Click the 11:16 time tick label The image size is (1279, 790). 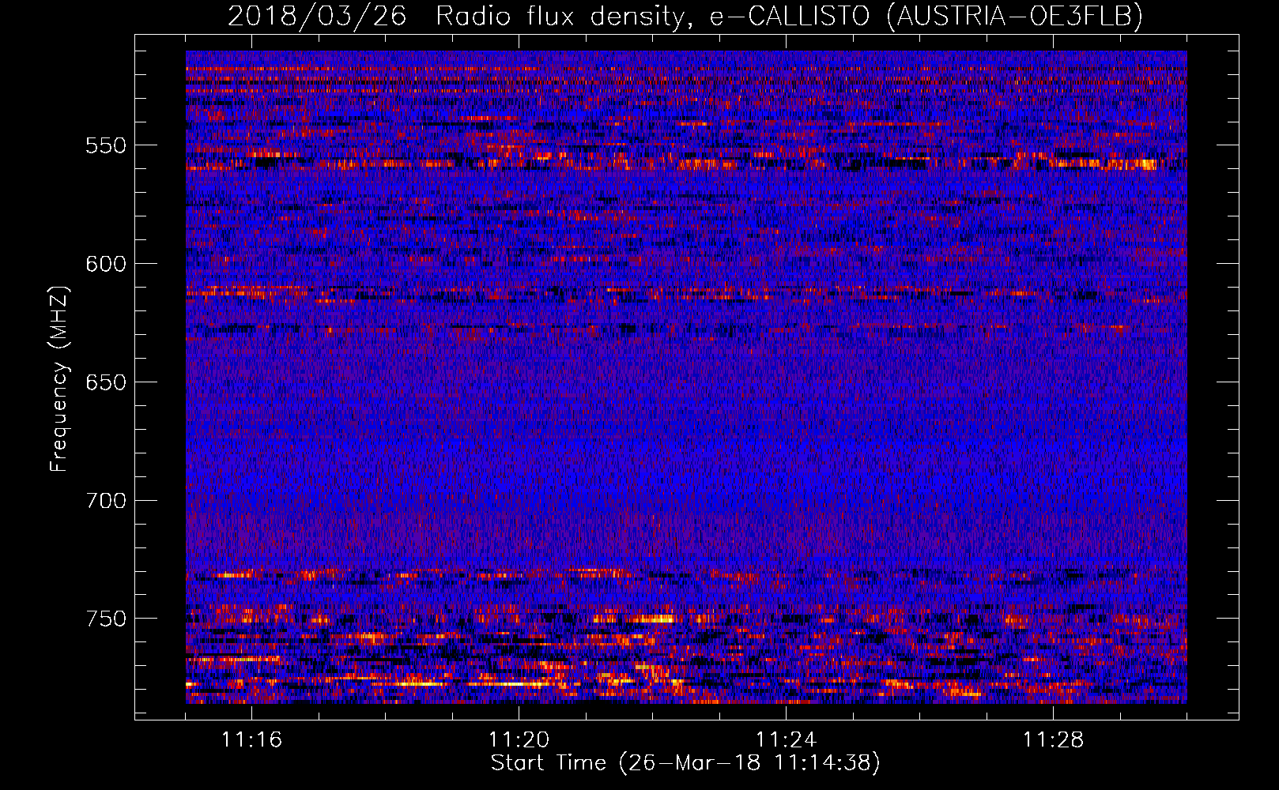[251, 740]
